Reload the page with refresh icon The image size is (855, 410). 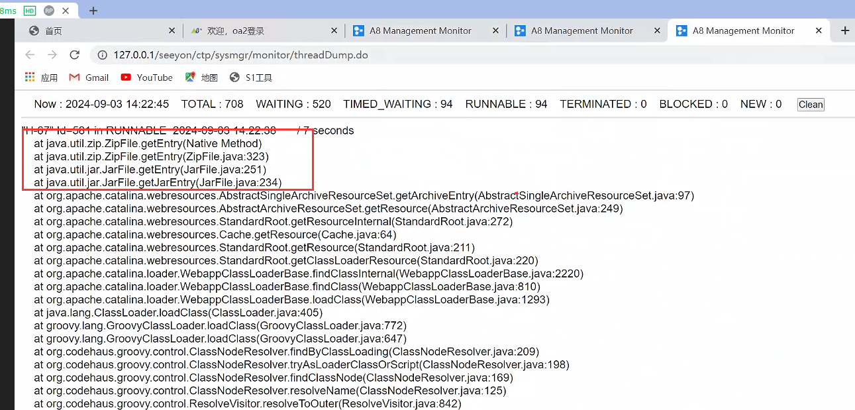(x=75, y=55)
